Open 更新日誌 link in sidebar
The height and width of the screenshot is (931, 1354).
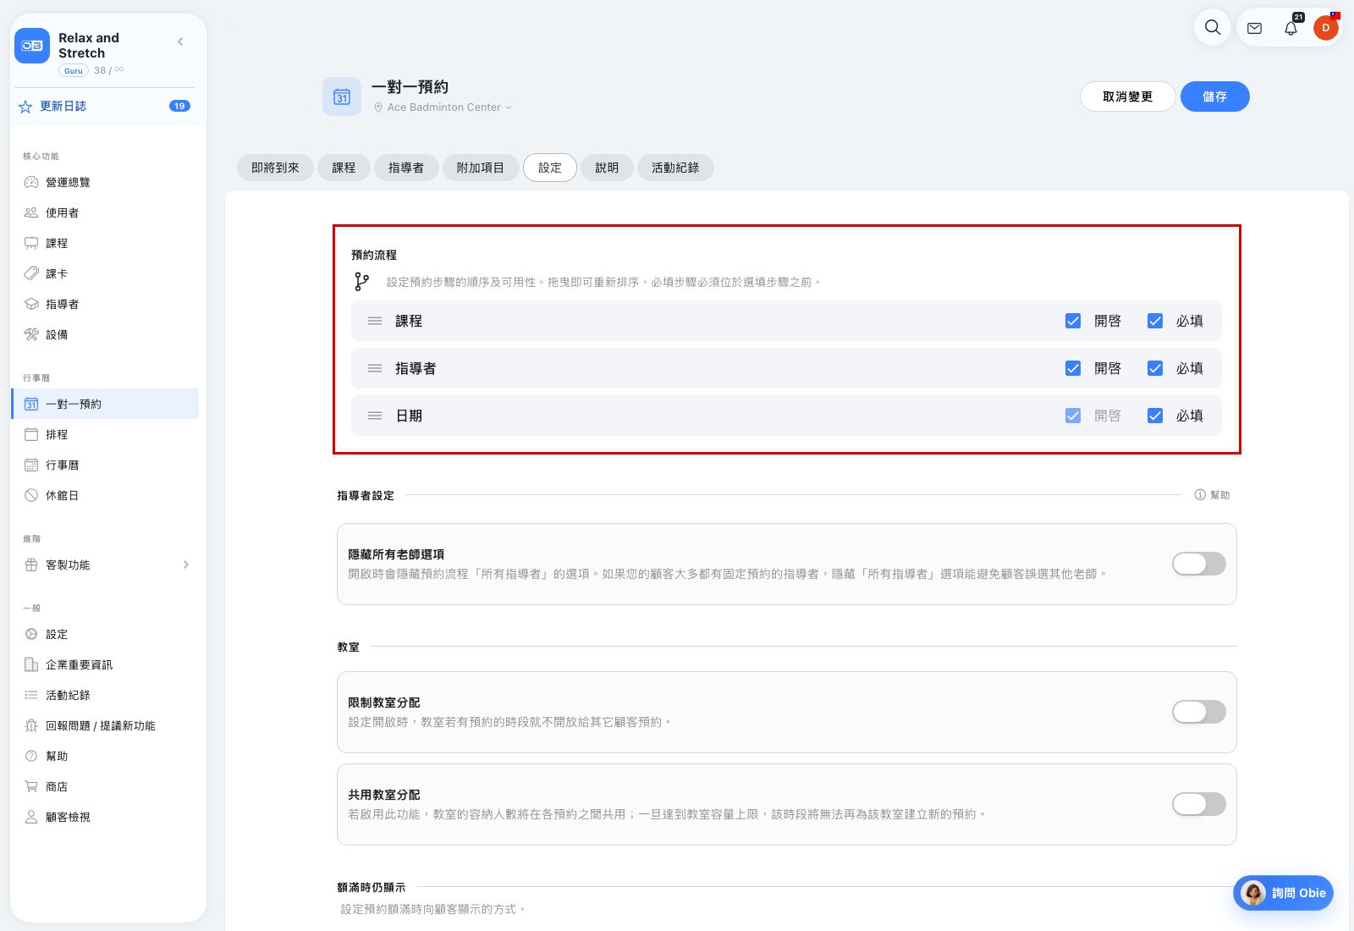(x=63, y=107)
